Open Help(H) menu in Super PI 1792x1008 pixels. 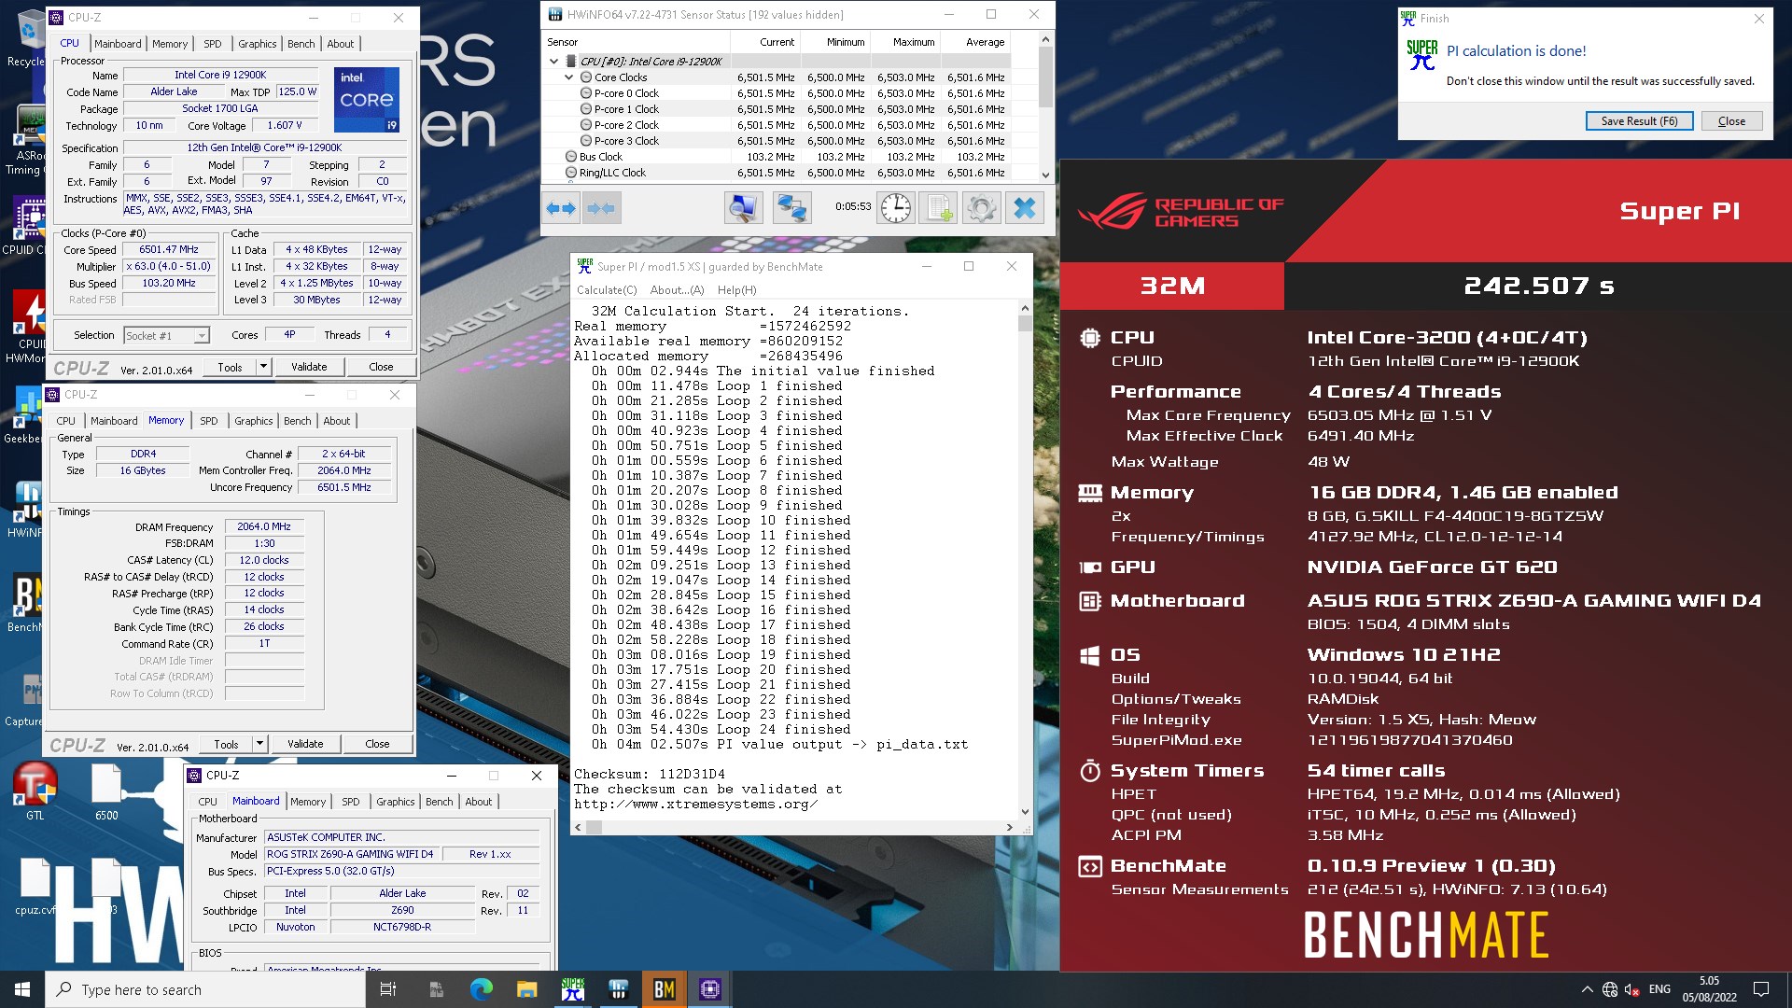pos(736,290)
